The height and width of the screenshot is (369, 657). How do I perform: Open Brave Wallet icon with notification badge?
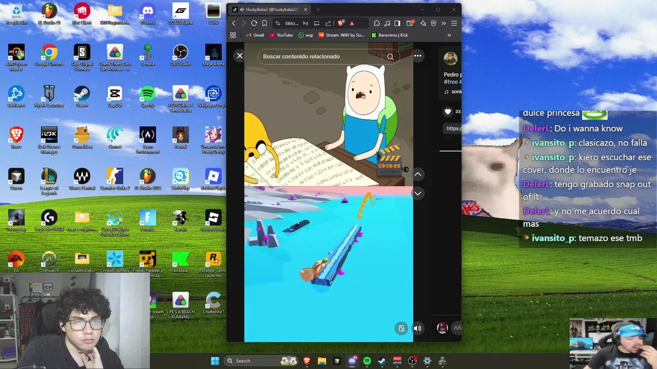point(410,23)
